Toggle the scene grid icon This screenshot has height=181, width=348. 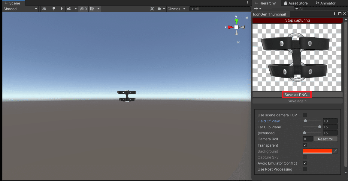point(92,9)
